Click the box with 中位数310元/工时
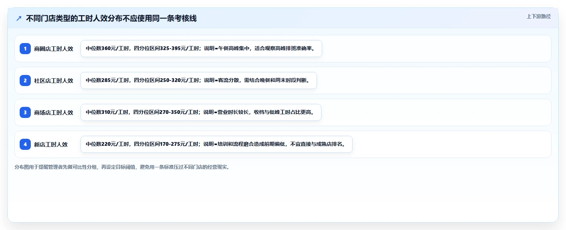The width and height of the screenshot is (566, 230). pyautogui.click(x=201, y=112)
